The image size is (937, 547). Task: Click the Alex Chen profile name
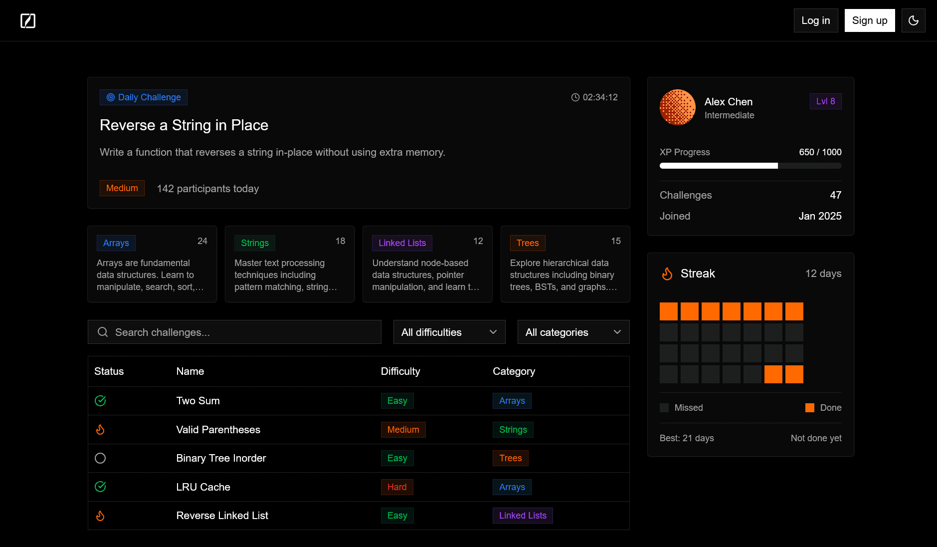click(729, 102)
